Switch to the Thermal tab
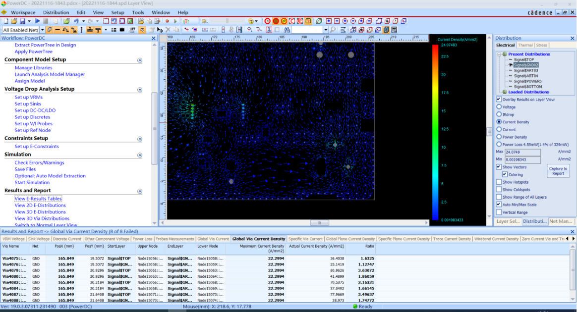577x312 pixels. click(x=525, y=45)
